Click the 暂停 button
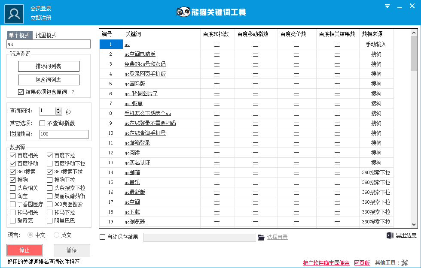The image size is (421, 268). [x=72, y=250]
